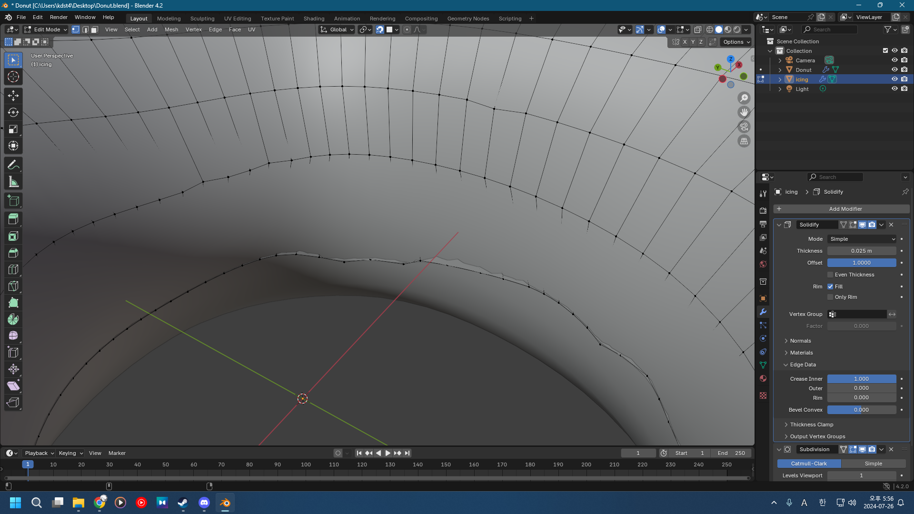914x514 pixels.
Task: Select the Extrude Region tool
Action: pyautogui.click(x=13, y=219)
